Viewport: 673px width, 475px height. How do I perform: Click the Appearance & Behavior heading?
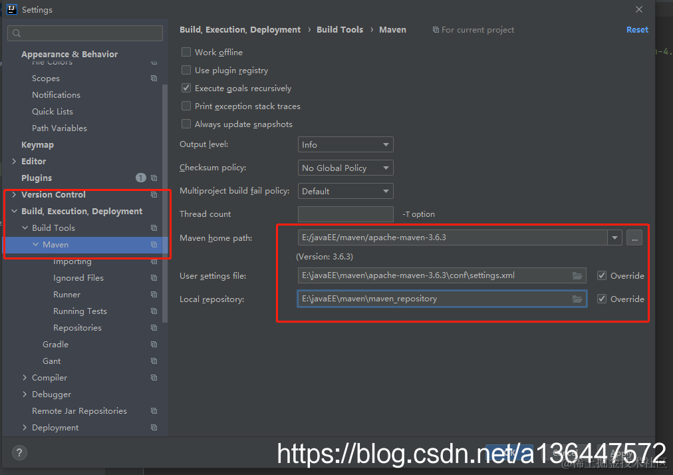(x=70, y=54)
